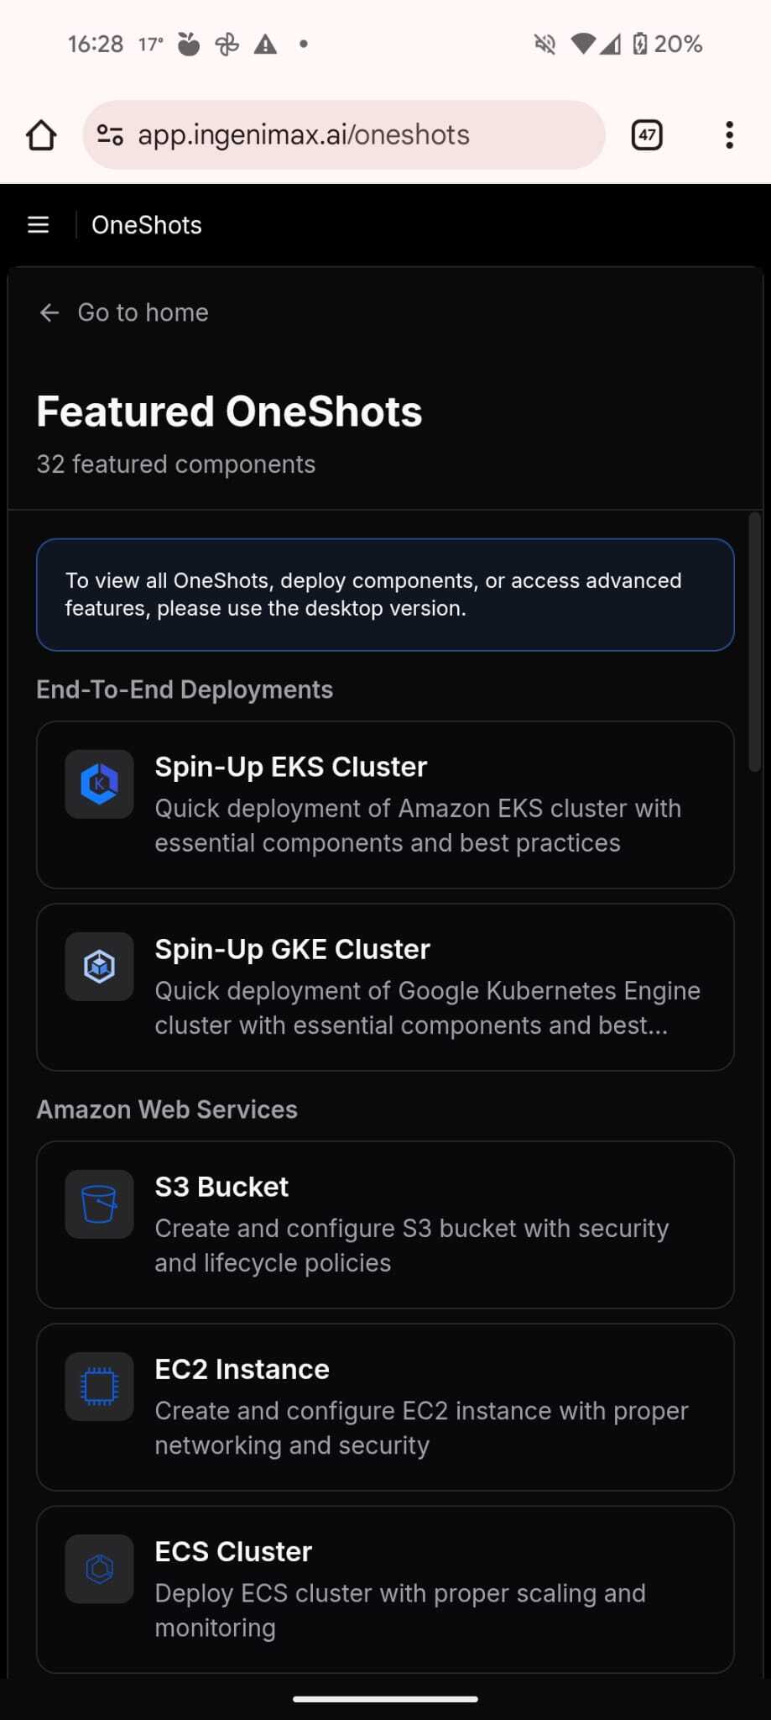Click the back arrow beside Go to home
Viewport: 771px width, 1720px height.
point(49,313)
